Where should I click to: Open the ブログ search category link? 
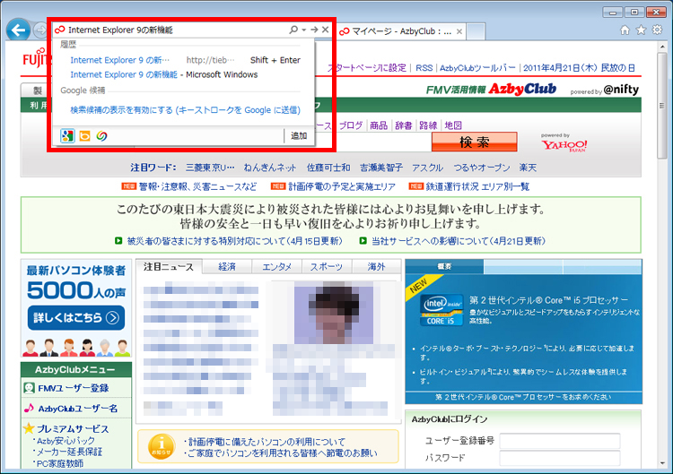coord(351,125)
